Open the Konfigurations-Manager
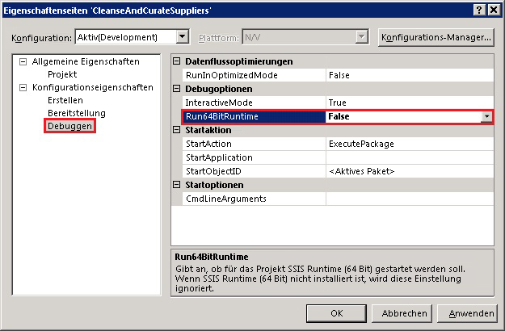 pos(436,37)
